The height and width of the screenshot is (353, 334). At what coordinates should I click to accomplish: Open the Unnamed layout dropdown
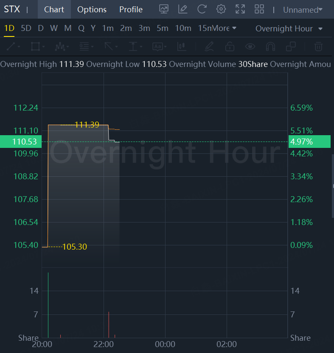(x=303, y=10)
